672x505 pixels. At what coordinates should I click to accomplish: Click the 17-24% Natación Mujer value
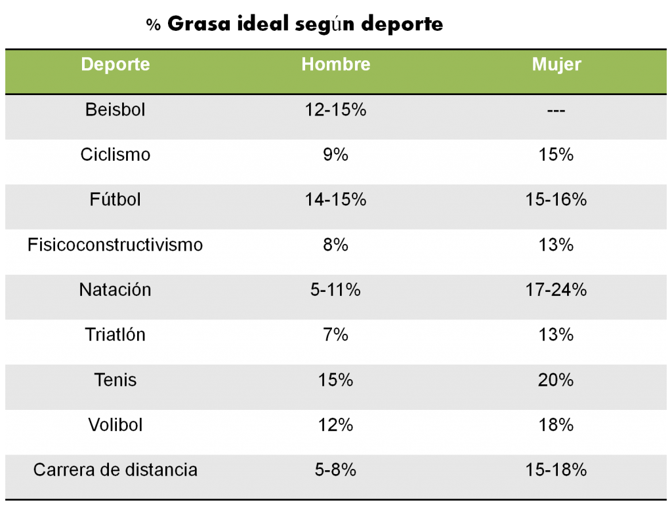[556, 290]
